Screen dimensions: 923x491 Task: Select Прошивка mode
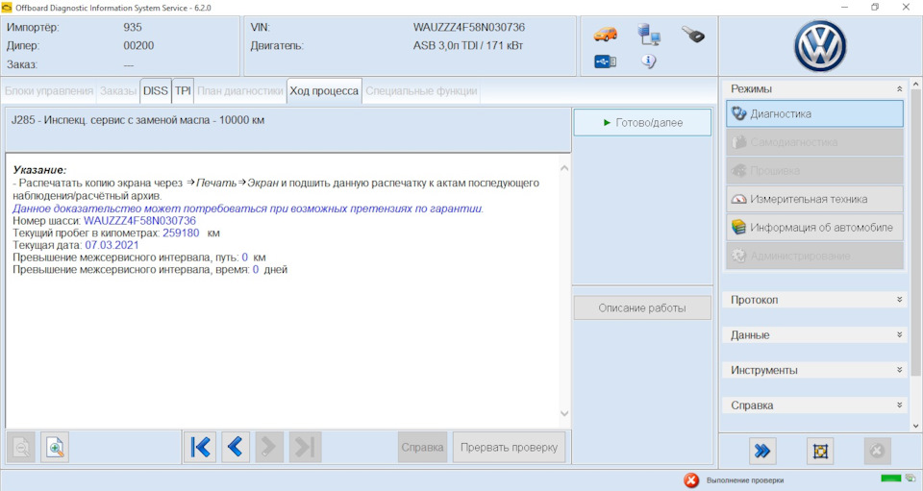814,170
